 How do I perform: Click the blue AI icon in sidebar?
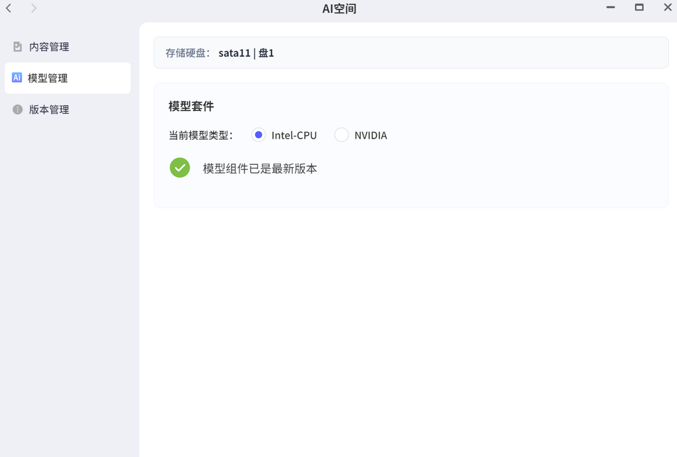coord(17,78)
